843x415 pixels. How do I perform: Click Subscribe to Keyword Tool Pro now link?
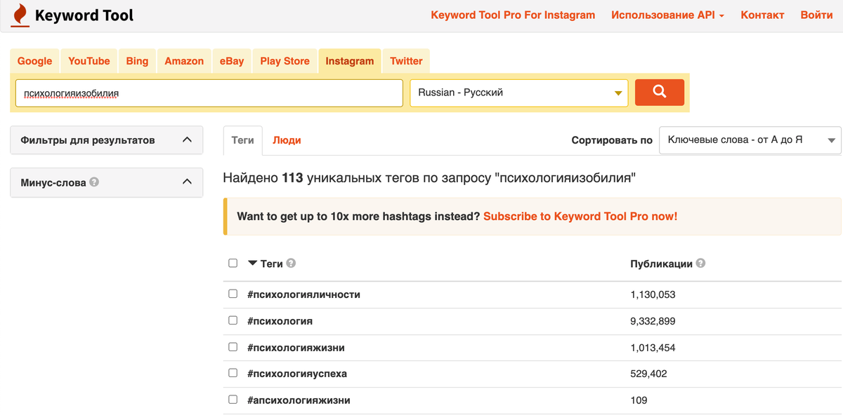(x=580, y=217)
